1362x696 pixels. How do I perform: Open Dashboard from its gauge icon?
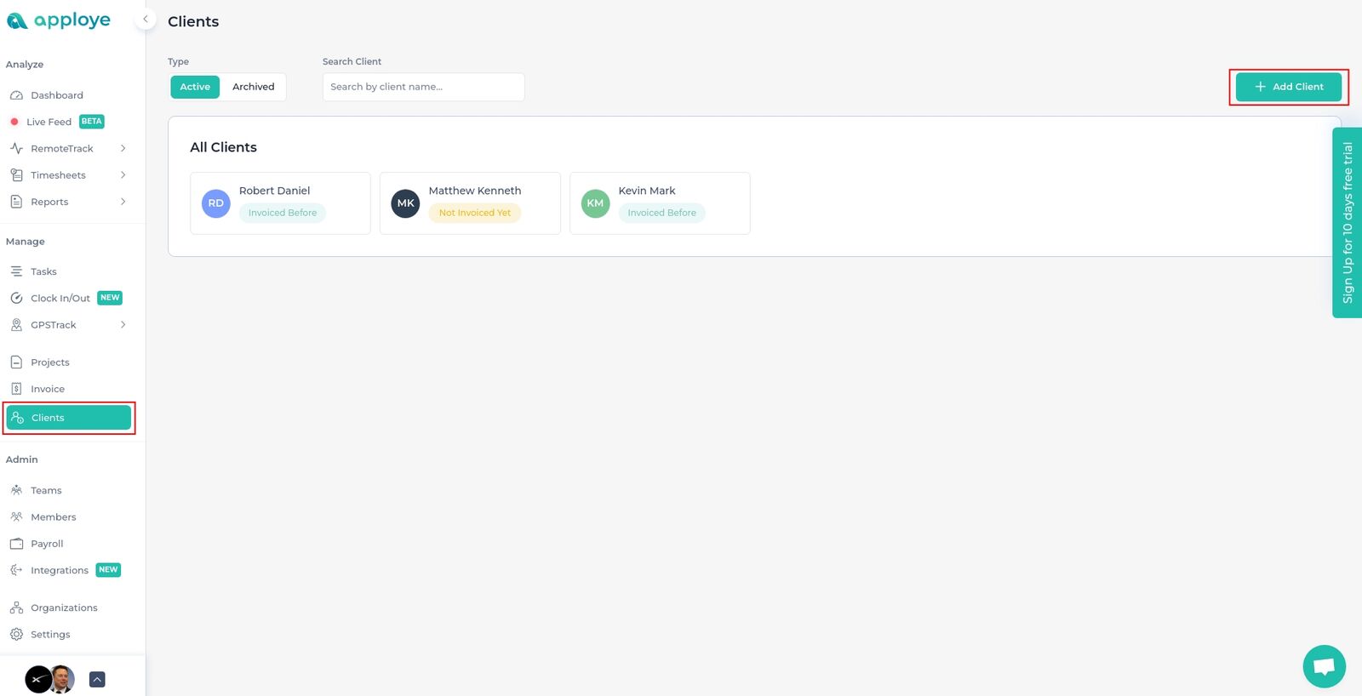[16, 95]
